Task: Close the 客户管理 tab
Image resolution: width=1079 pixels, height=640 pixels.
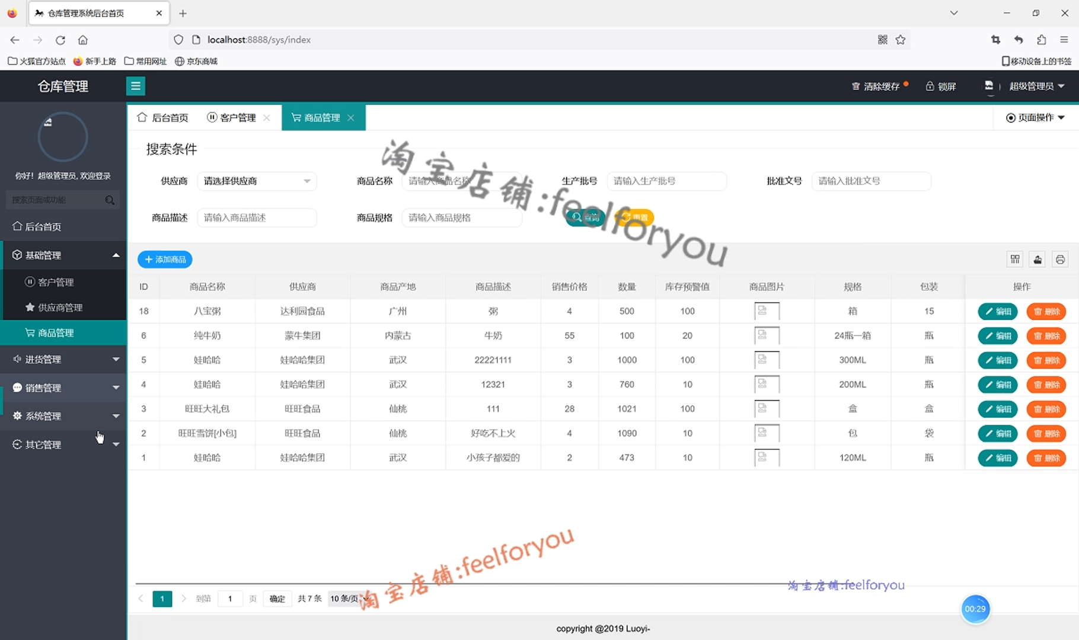Action: (x=267, y=117)
